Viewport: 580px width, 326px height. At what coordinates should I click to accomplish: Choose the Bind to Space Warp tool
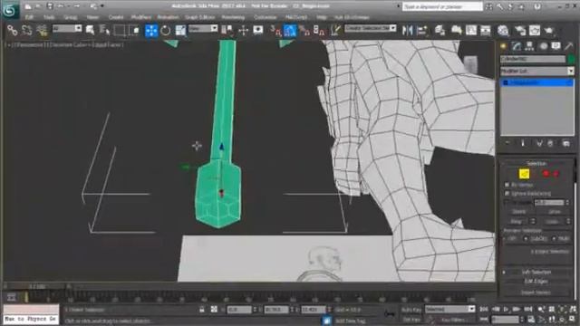point(42,30)
